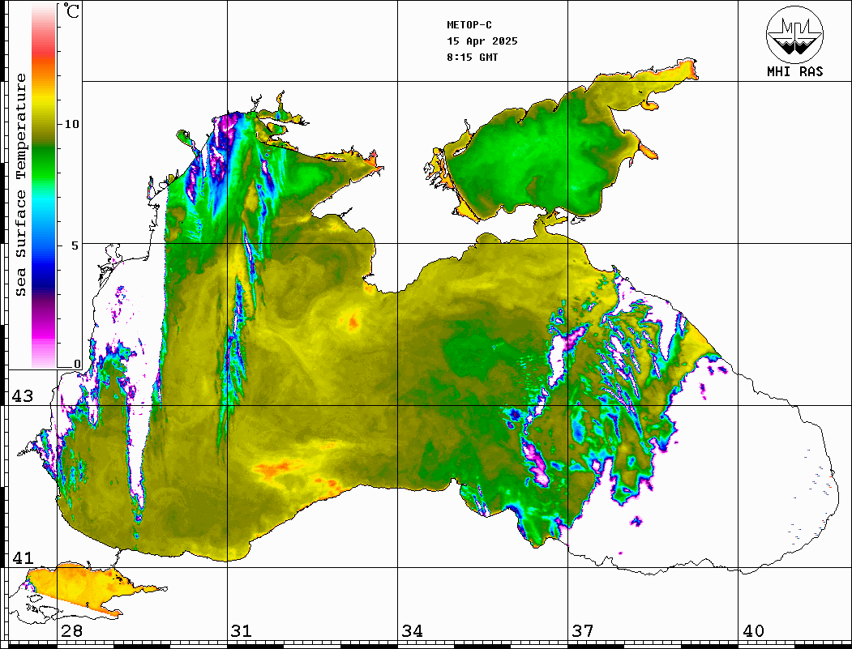Click latitude label 41
The height and width of the screenshot is (649, 852).
(x=22, y=558)
